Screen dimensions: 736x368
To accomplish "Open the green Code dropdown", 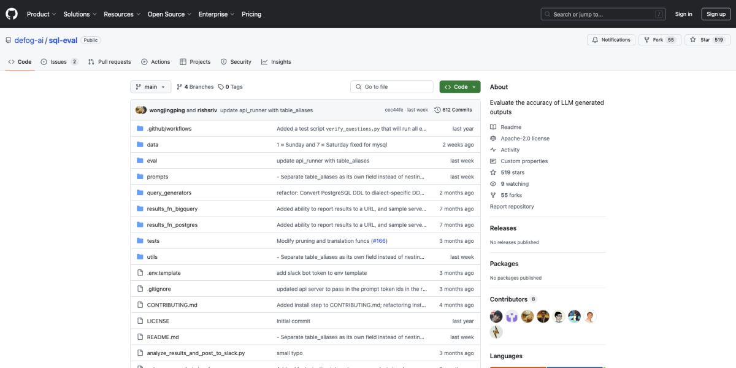I will tap(460, 87).
